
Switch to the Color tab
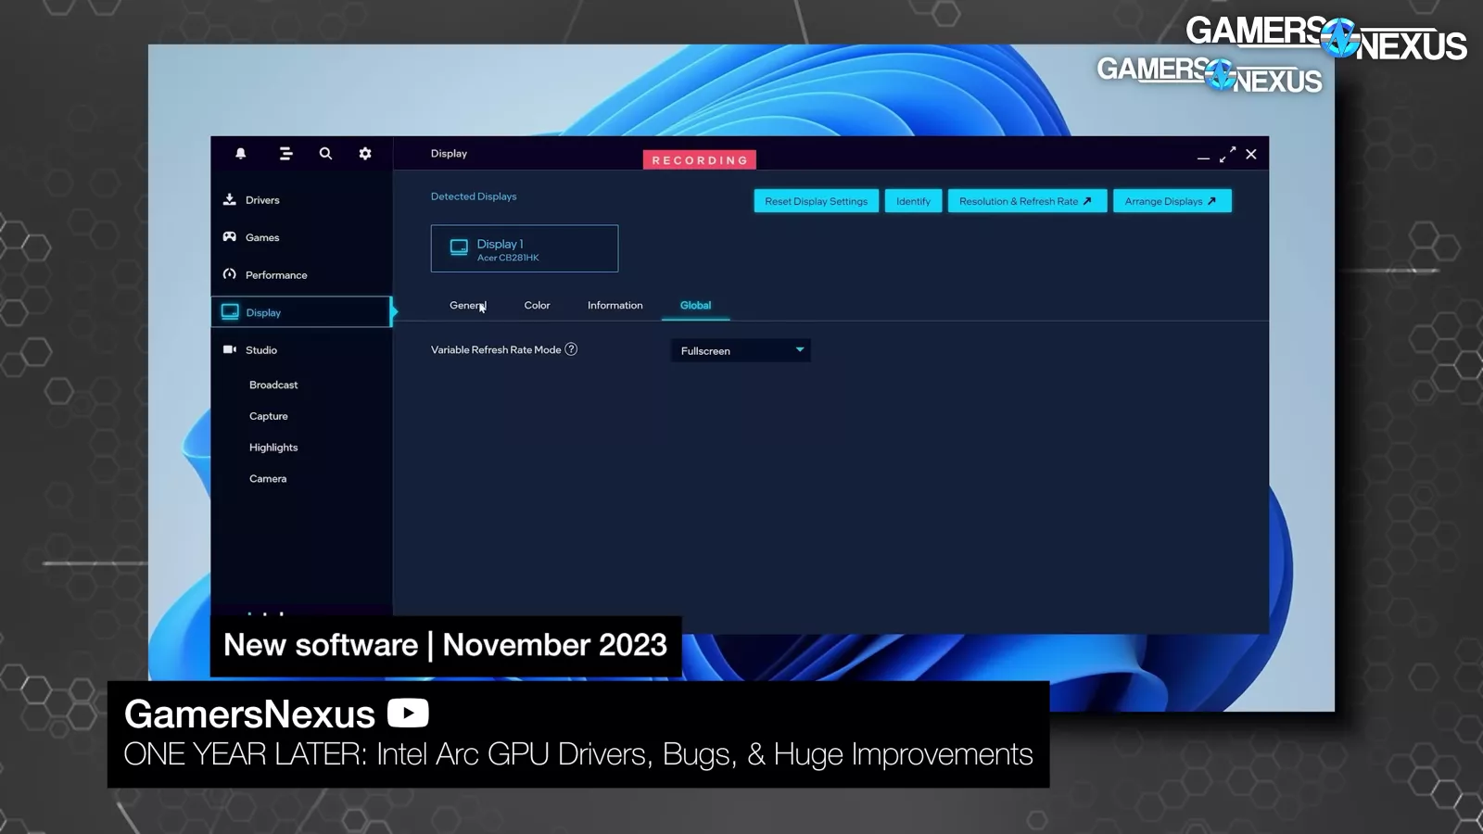[537, 306]
